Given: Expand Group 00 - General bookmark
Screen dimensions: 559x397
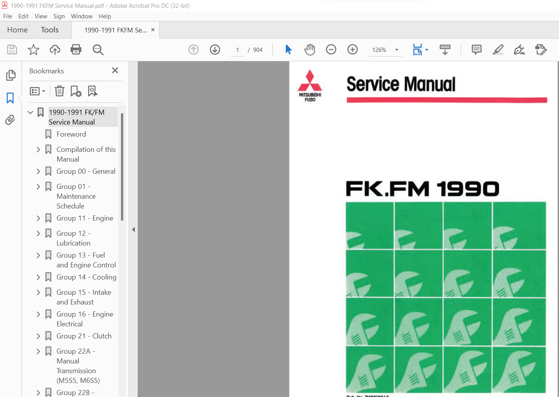Looking at the screenshot, I should (38, 171).
